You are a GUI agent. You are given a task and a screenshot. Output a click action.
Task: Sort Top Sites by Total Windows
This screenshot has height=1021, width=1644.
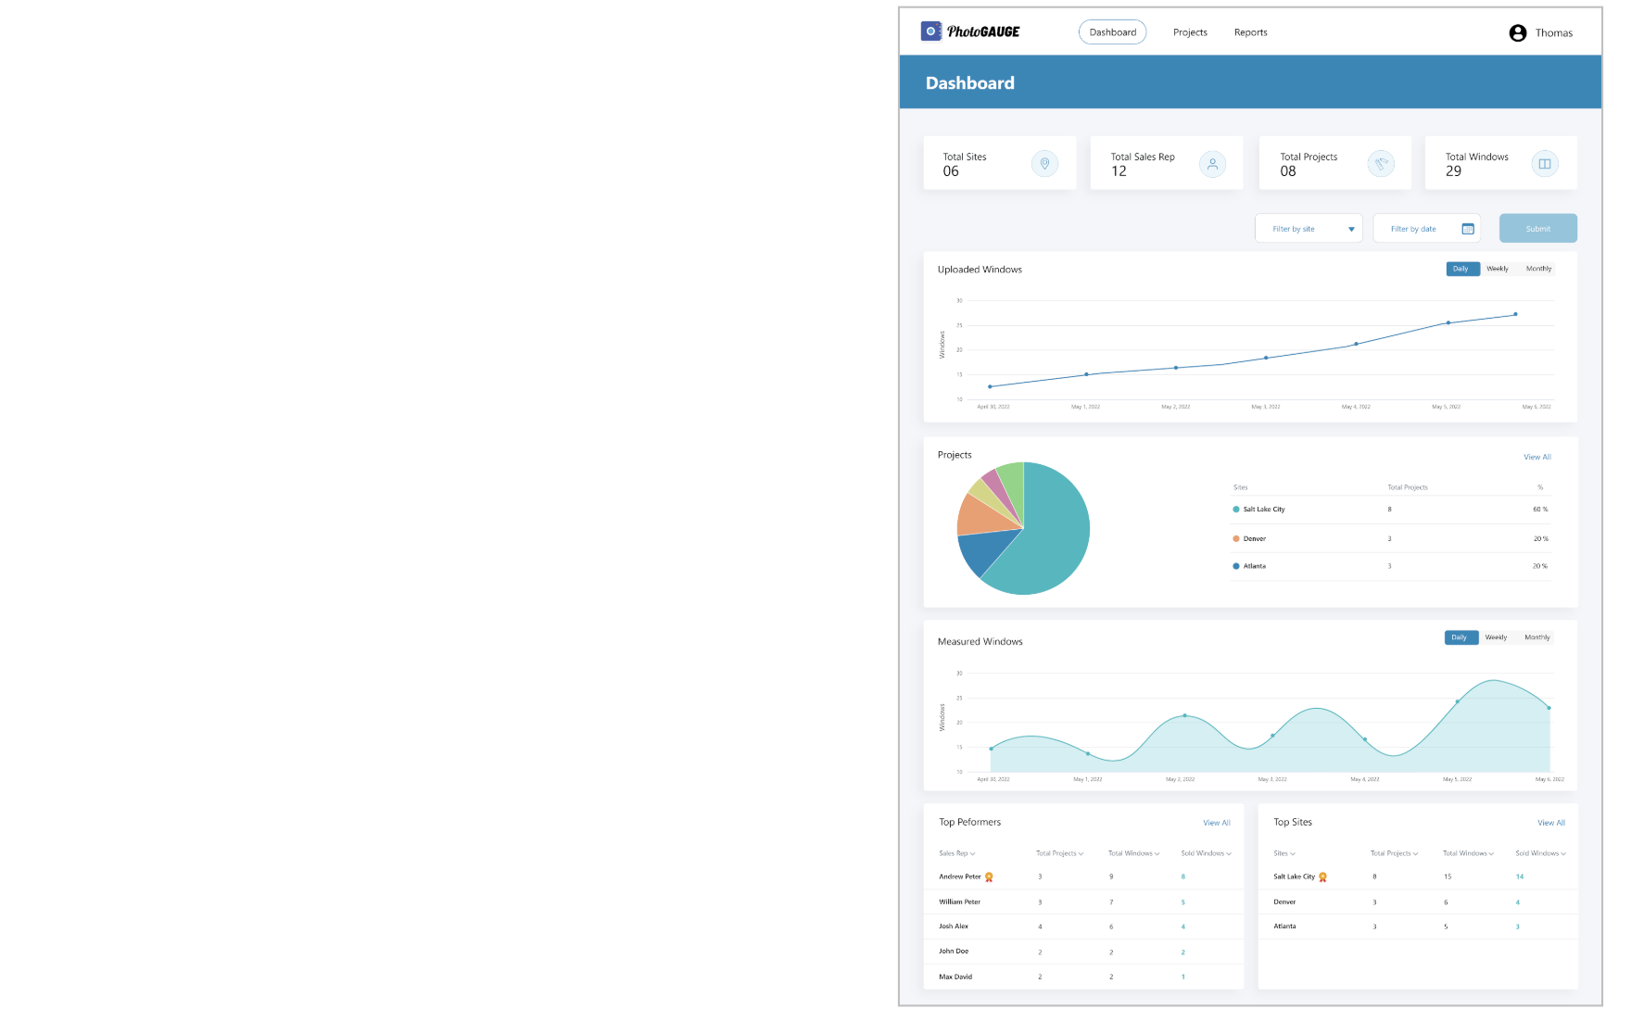pos(1468,853)
